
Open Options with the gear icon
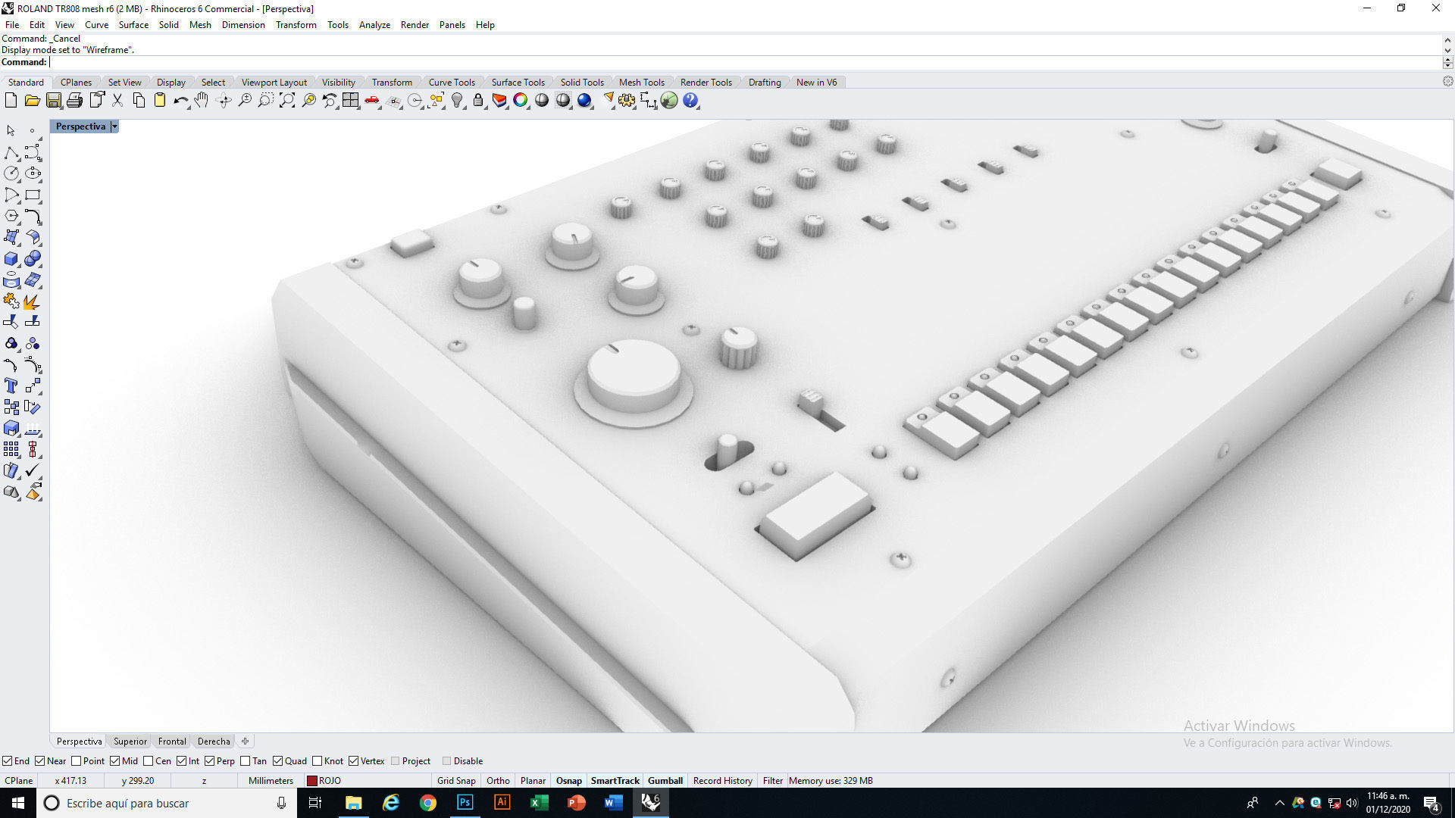(x=627, y=101)
